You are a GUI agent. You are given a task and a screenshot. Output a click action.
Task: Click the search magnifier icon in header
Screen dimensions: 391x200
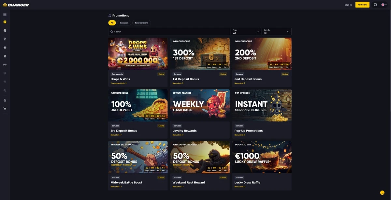tap(375, 5)
